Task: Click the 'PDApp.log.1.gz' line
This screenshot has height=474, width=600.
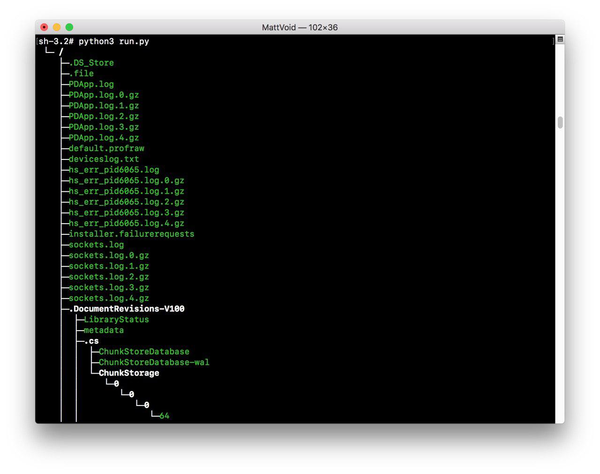Action: pyautogui.click(x=104, y=106)
